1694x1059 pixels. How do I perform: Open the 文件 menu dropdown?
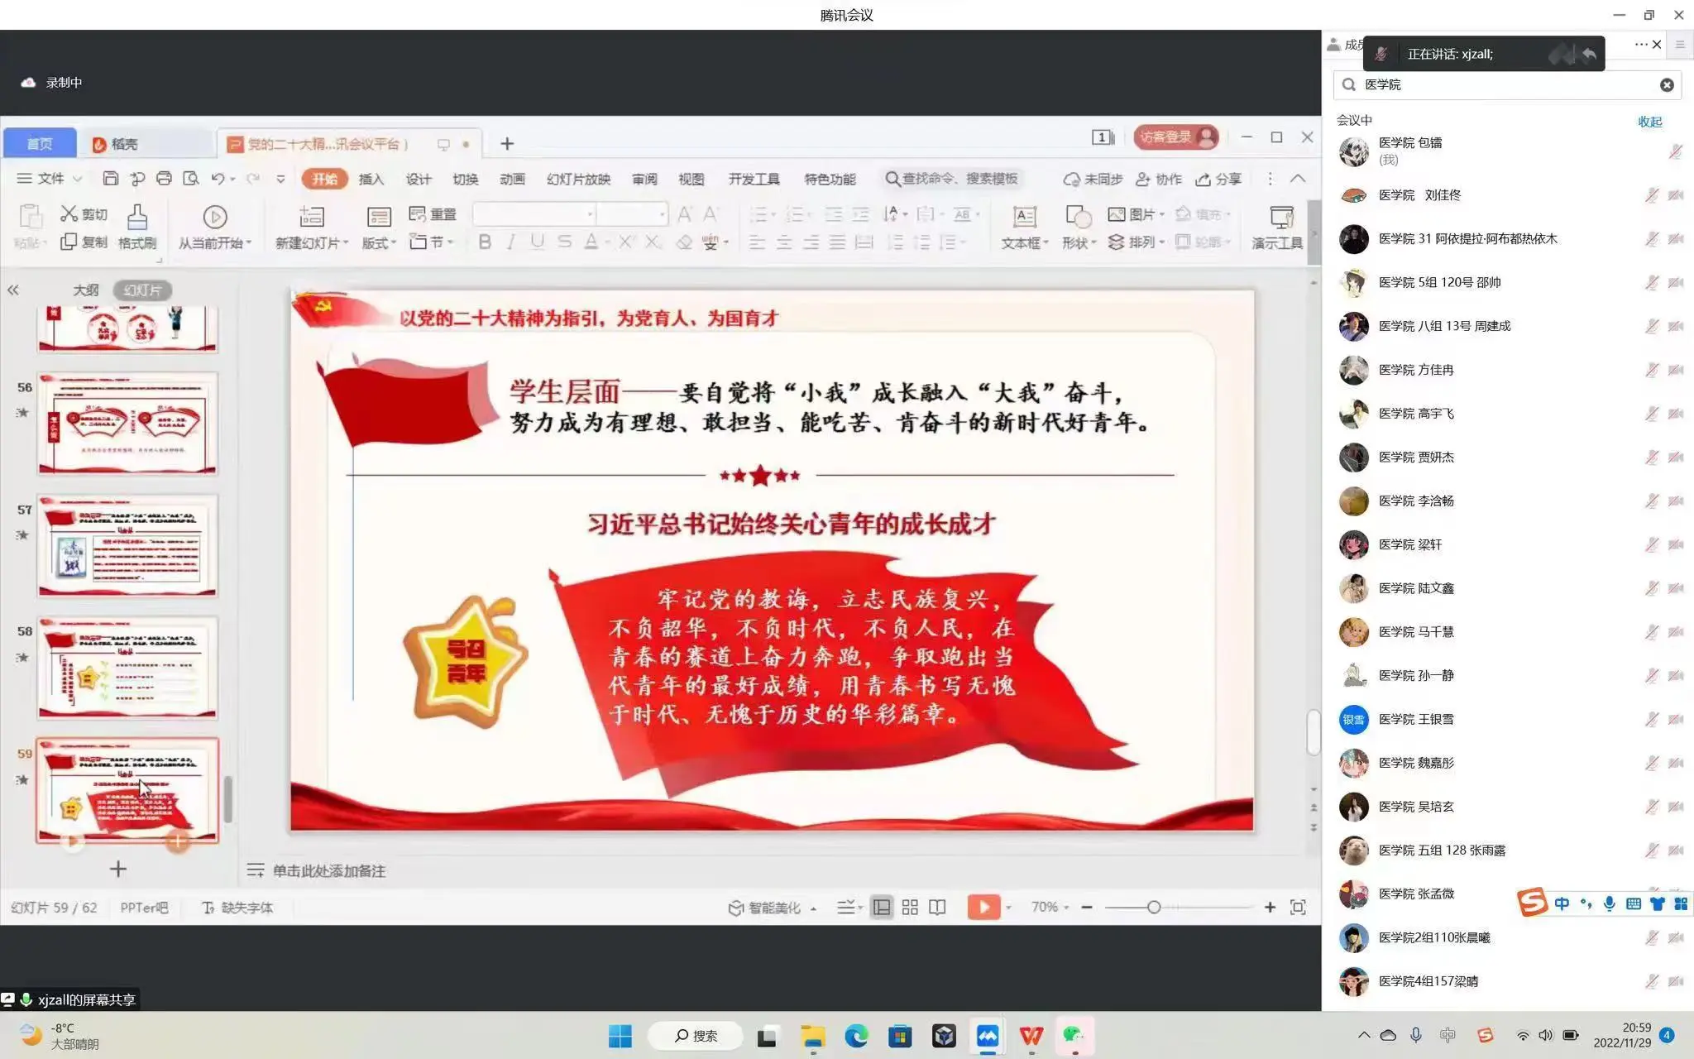50,179
